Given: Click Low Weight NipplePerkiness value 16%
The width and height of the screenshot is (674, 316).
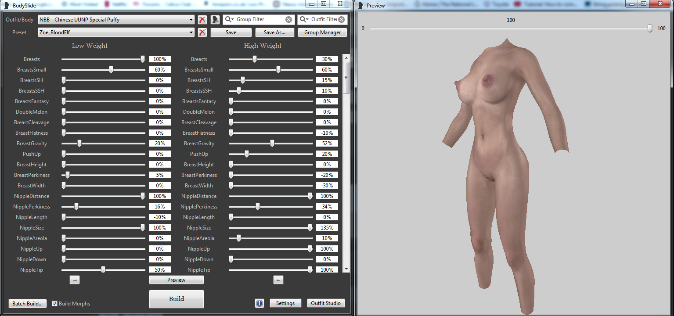Looking at the screenshot, I should [x=160, y=207].
